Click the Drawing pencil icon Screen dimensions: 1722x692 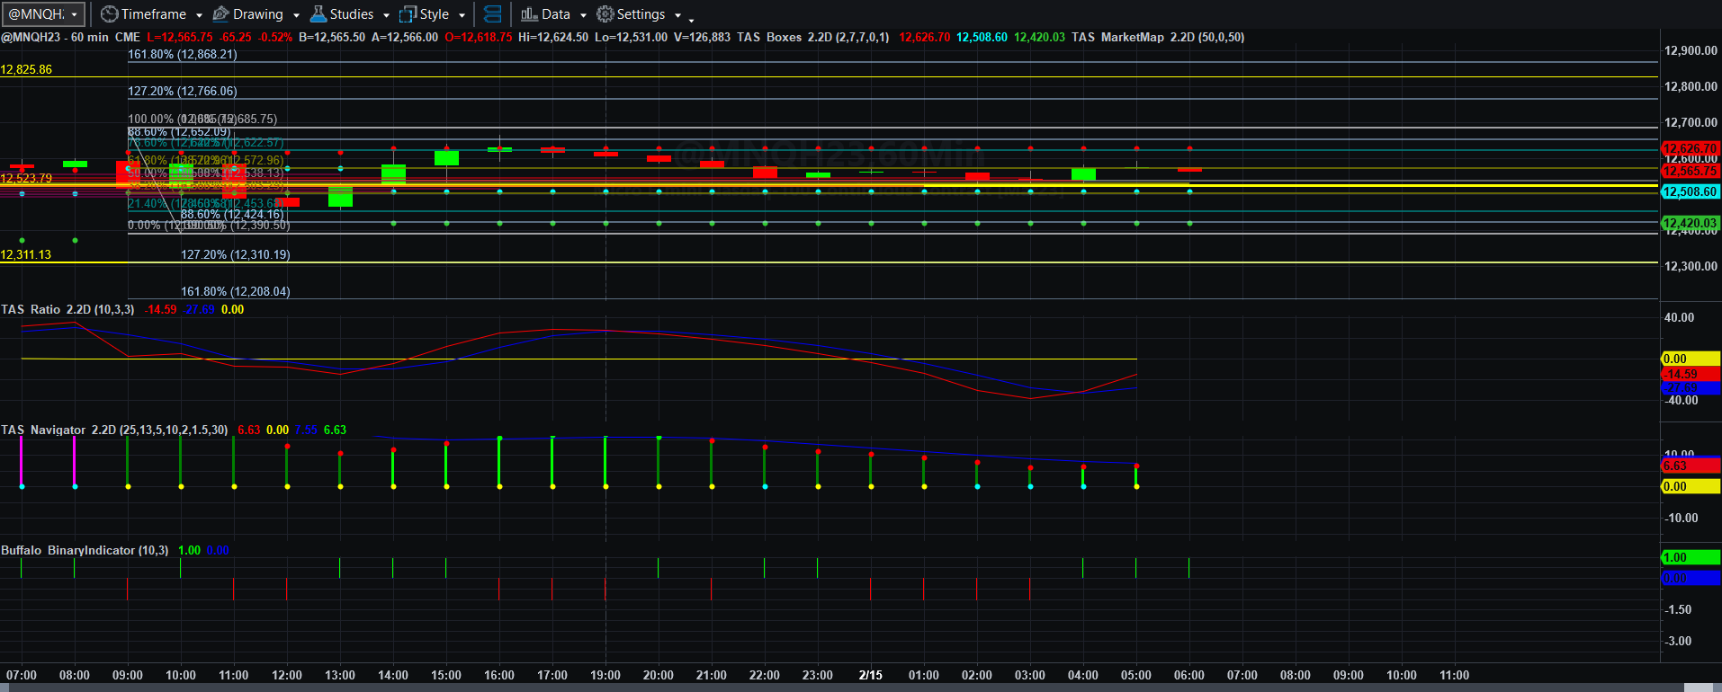pos(220,14)
